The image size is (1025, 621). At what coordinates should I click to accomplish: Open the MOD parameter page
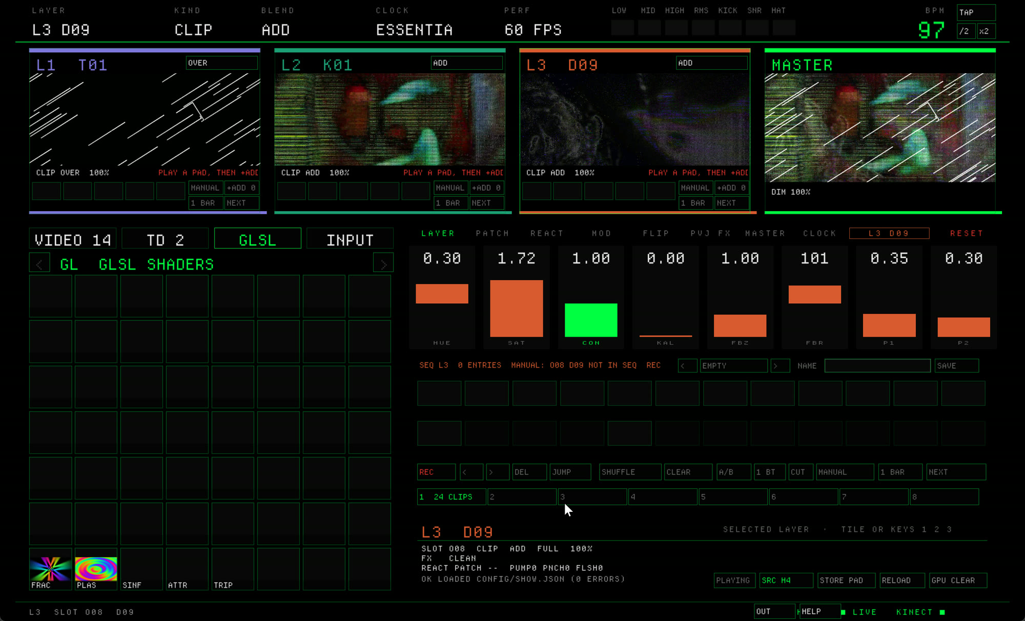pos(602,234)
